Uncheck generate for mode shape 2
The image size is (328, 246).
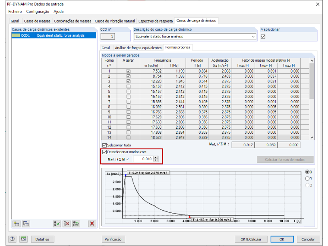click(129, 76)
